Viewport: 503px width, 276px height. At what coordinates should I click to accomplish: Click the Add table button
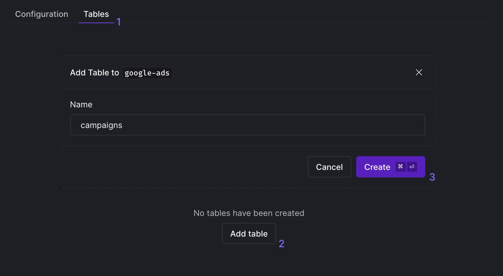[x=249, y=233]
